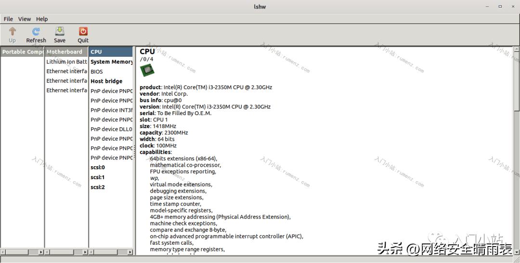Click right arrow of CPU column scrollbar

click(x=130, y=252)
